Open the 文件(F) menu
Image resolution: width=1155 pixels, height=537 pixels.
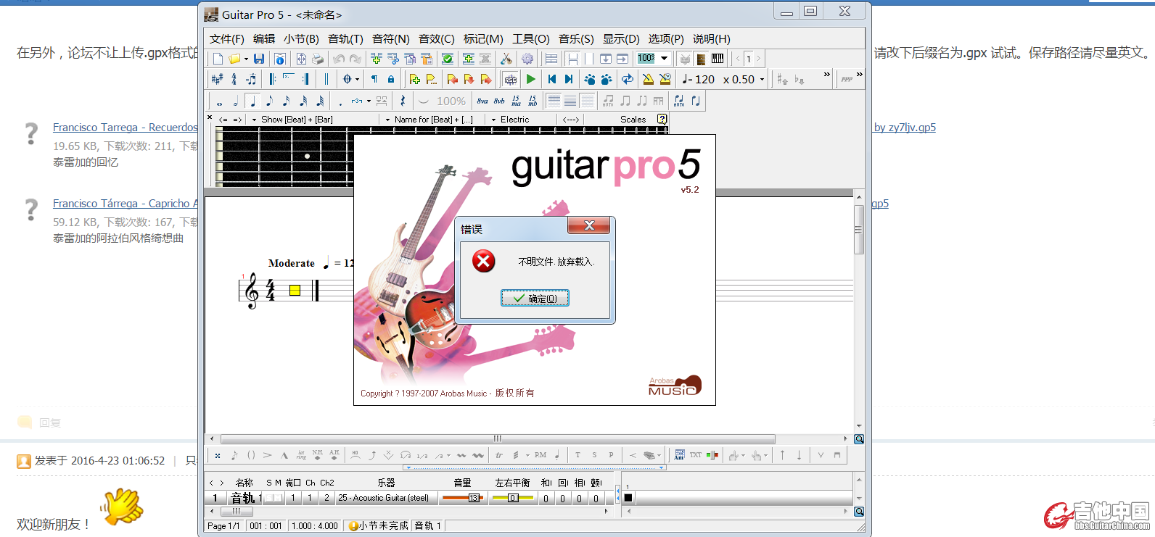click(x=227, y=39)
